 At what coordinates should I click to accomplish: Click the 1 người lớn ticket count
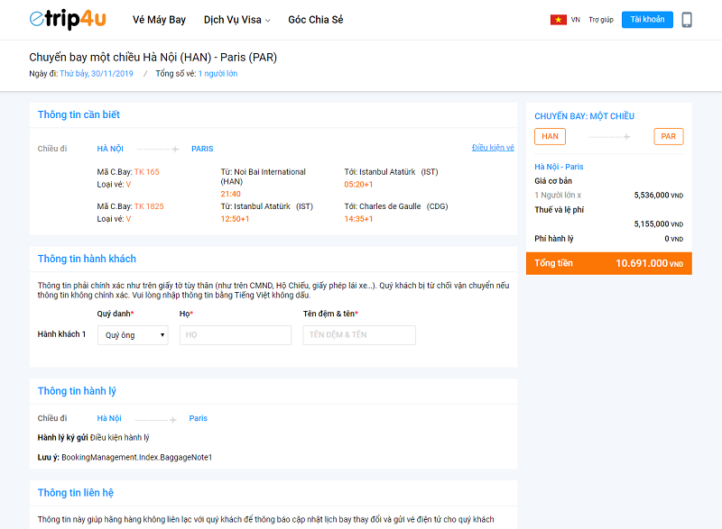coord(218,74)
